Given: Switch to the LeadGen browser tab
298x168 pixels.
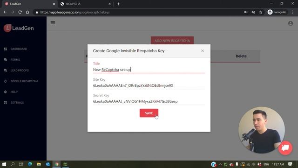Looking at the screenshot, I should [x=28, y=4].
